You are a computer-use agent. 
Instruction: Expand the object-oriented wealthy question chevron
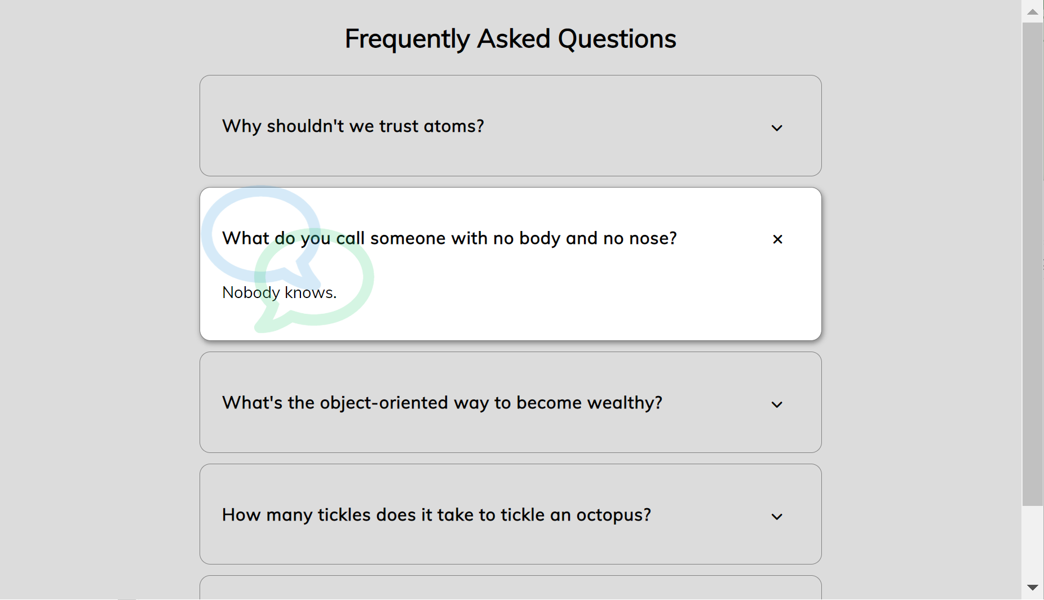tap(777, 405)
